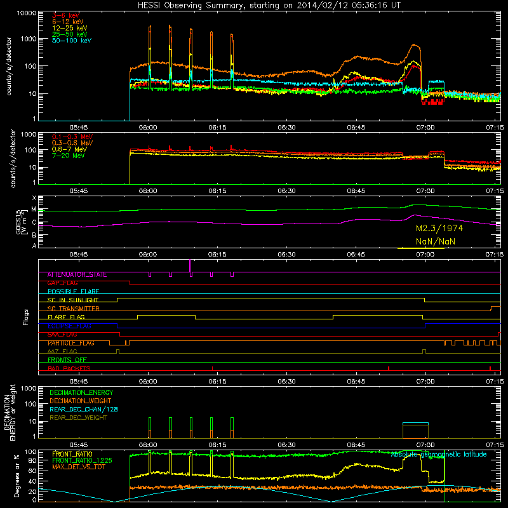
Task: Click the 'SAA_FLAG' flag label
Action: point(62,335)
